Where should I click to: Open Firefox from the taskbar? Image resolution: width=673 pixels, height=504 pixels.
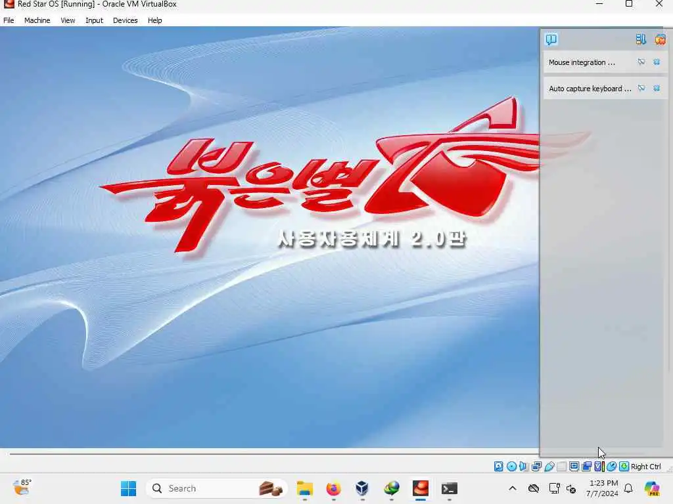pos(333,488)
